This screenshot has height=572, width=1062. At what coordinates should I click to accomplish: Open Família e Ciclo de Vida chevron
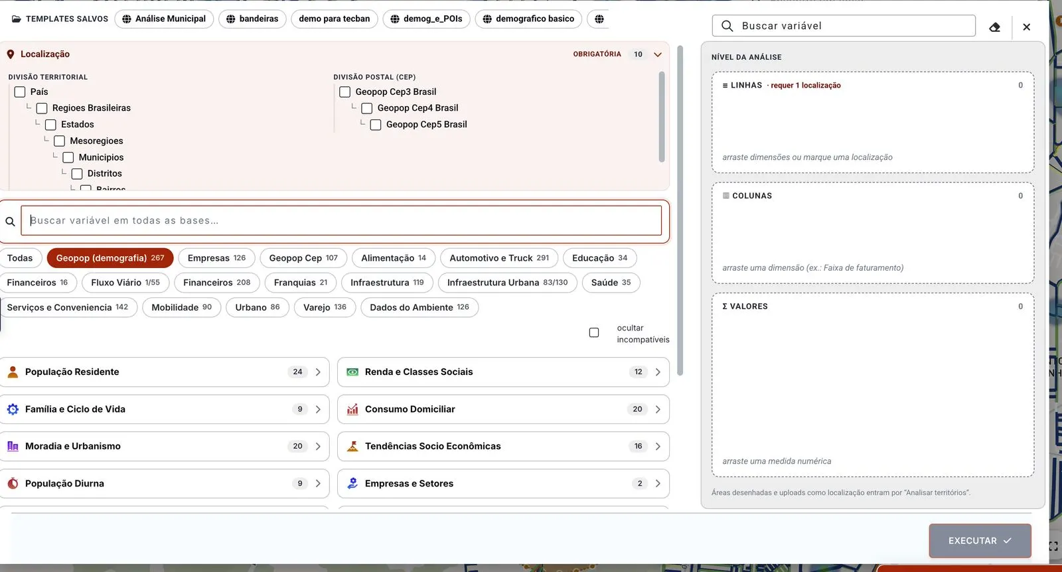coord(318,409)
